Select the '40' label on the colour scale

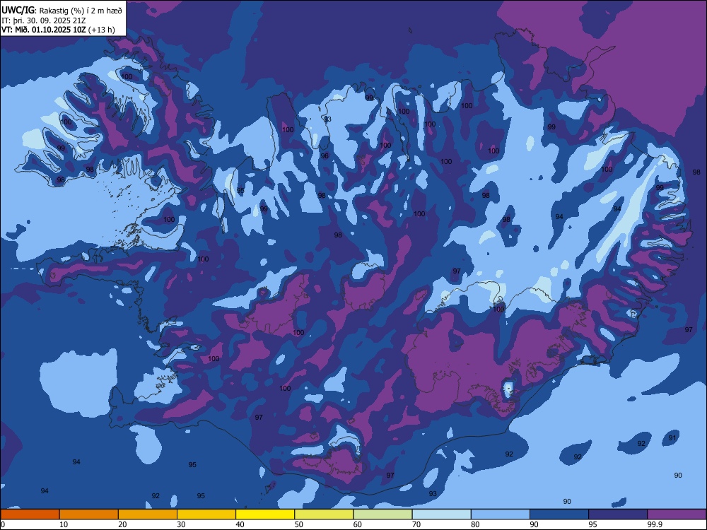pos(240,524)
